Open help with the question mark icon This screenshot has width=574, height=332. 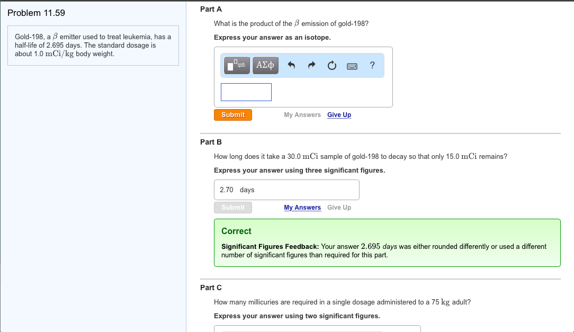(372, 65)
